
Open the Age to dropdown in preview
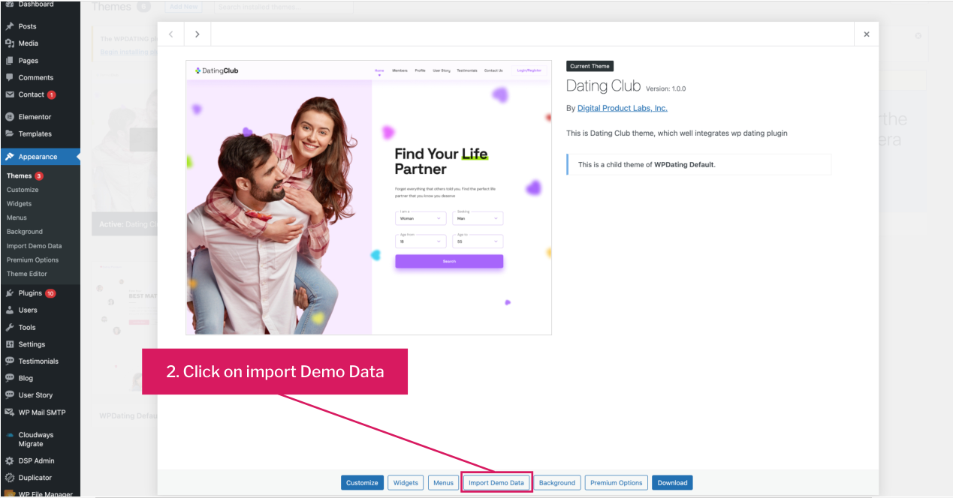pyautogui.click(x=478, y=241)
